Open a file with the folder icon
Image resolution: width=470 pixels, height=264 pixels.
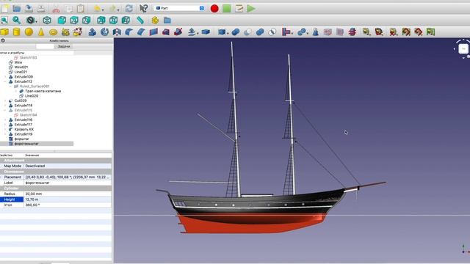(x=16, y=9)
